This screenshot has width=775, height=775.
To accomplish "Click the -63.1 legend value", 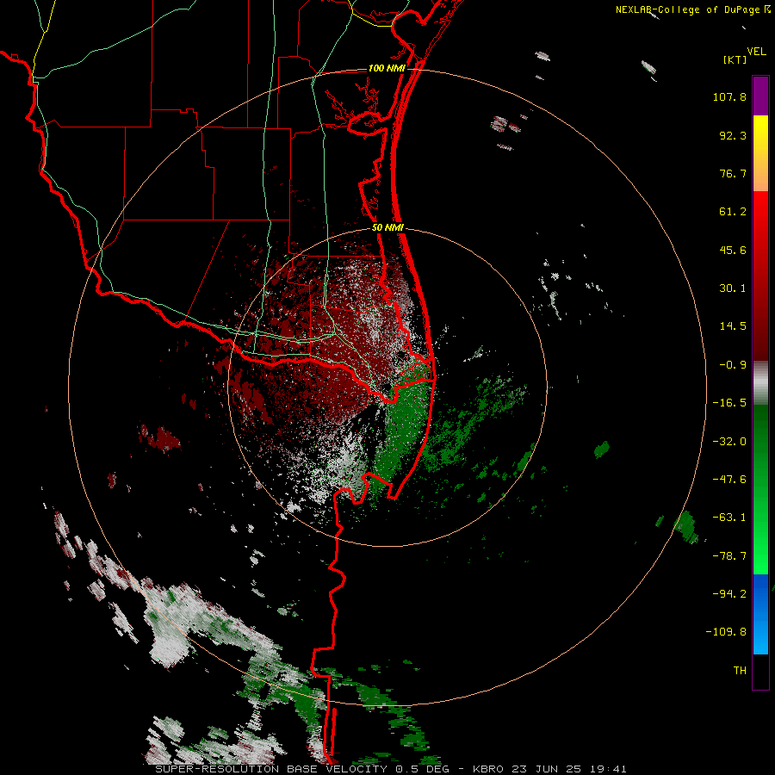I will pyautogui.click(x=729, y=518).
